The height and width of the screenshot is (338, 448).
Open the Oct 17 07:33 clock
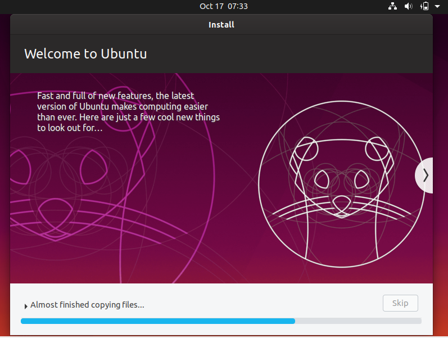pyautogui.click(x=224, y=6)
